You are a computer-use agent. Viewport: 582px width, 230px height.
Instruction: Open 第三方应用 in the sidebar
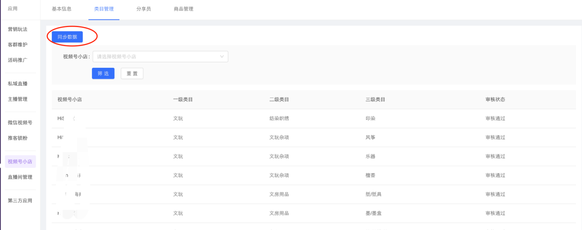pyautogui.click(x=20, y=201)
